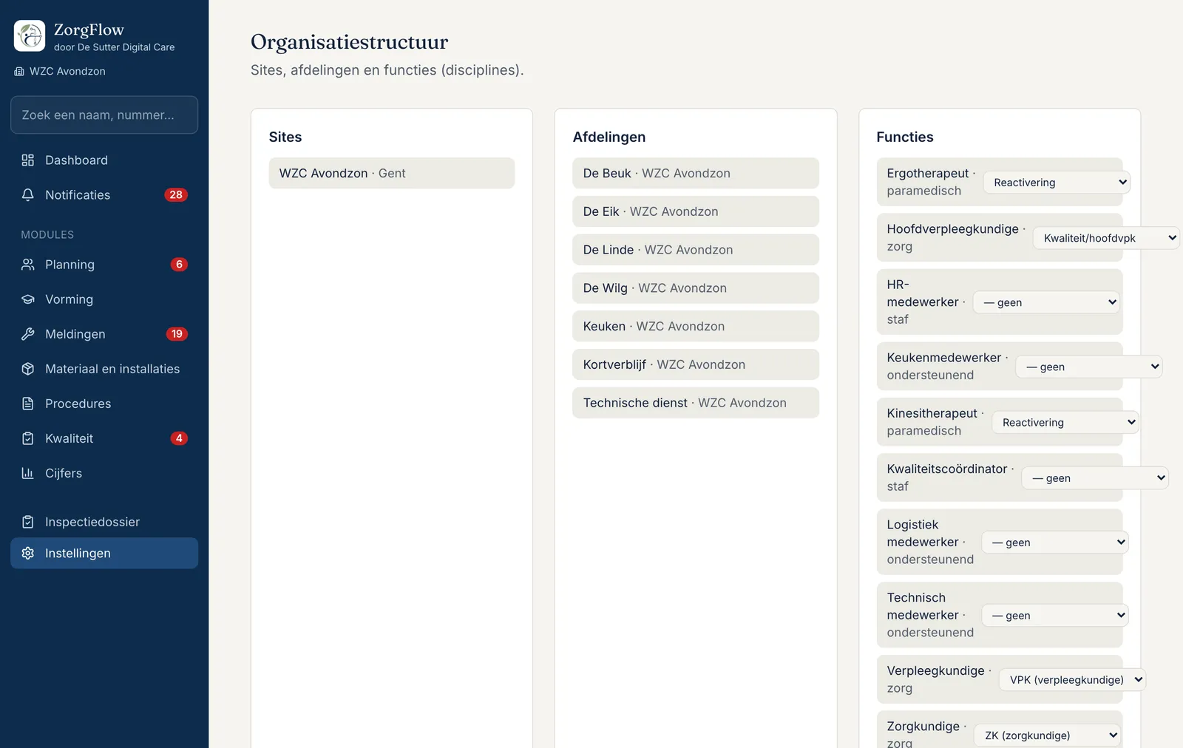This screenshot has width=1183, height=748.
Task: Click the Meldingen badge showing 19
Action: (x=177, y=334)
